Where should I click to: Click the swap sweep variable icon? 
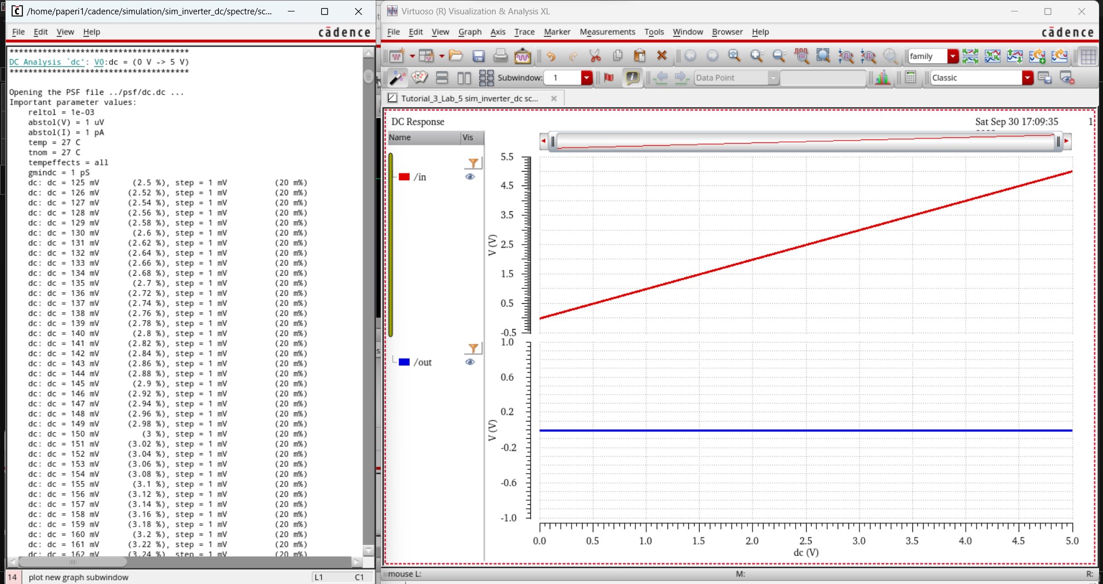pos(1015,56)
